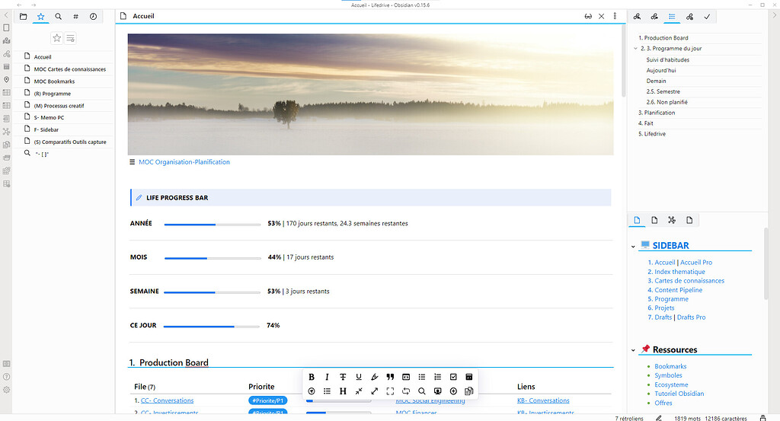780x421 pixels.
Task: Close the Accueil pane with X
Action: (x=602, y=17)
